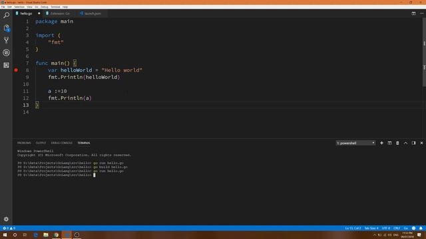Click the "fmt" import on line 4
426x239 pixels.
click(x=56, y=42)
